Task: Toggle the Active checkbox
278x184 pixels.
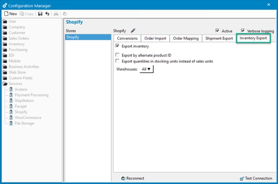Action: point(217,31)
